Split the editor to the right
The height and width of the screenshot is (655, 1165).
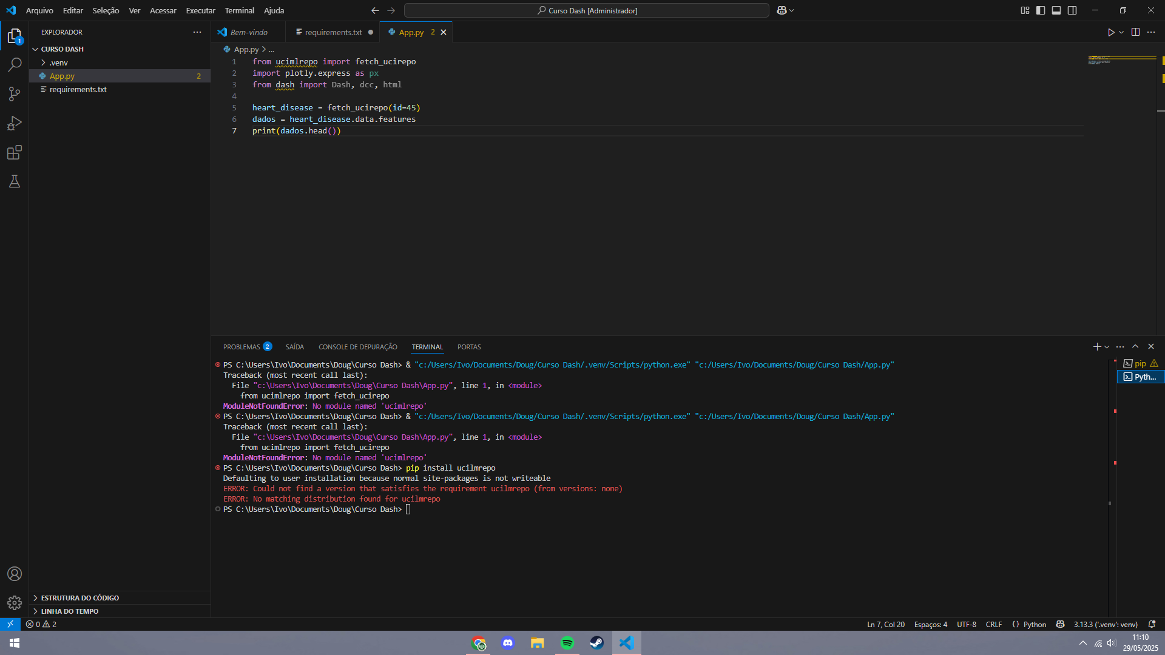coord(1135,32)
